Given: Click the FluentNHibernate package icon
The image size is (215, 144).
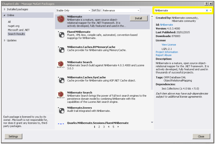Looking at the screenshot, I should [61, 34].
